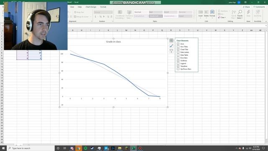
Task: Click the Sort & Filter icon
Action: (234, 12)
